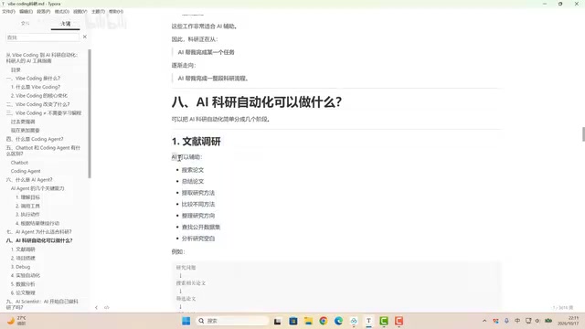Go to outline item 4. 实验自动化
The width and height of the screenshot is (585, 329).
click(x=26, y=275)
